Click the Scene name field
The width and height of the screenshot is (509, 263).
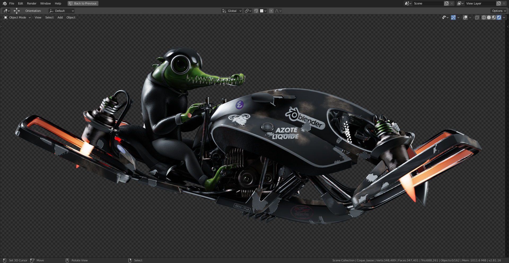428,3
